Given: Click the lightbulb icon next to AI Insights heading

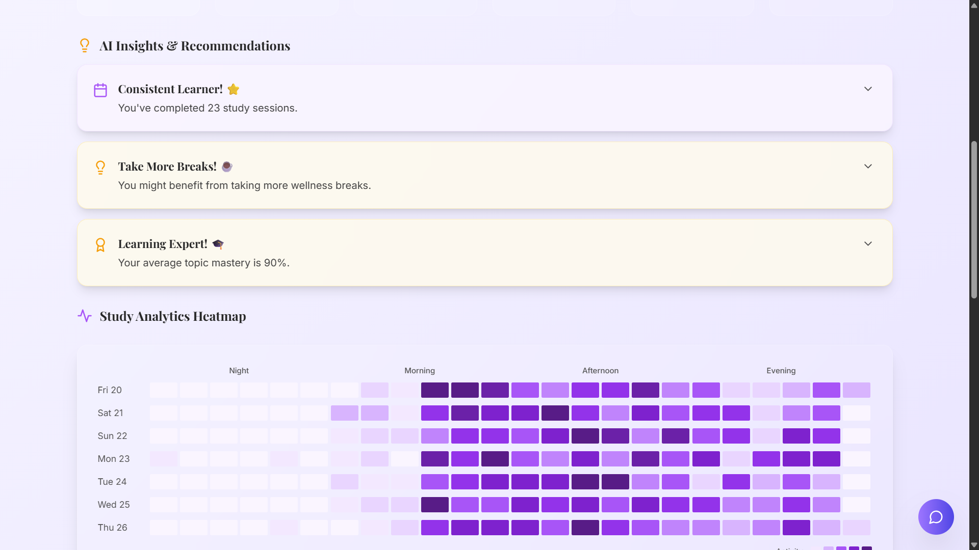Looking at the screenshot, I should click(x=85, y=45).
